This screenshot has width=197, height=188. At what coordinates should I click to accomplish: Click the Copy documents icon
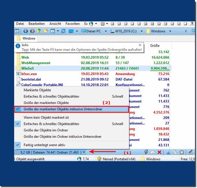[175, 152]
